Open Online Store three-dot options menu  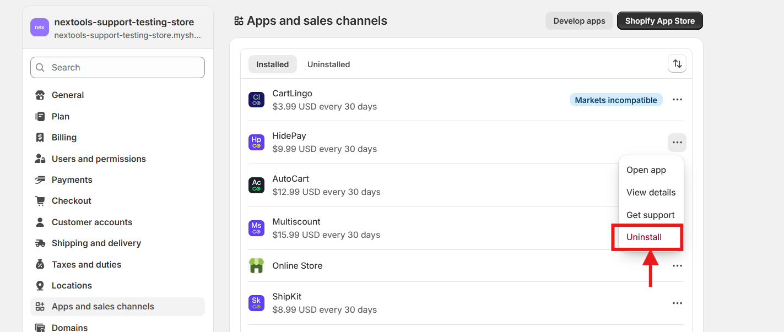coord(677,266)
